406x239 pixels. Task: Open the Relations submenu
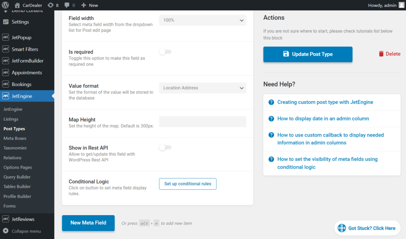[x=12, y=158]
